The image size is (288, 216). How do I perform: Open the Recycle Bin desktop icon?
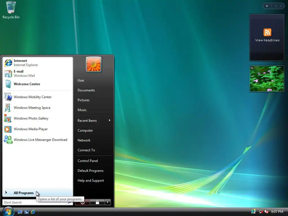pyautogui.click(x=11, y=10)
